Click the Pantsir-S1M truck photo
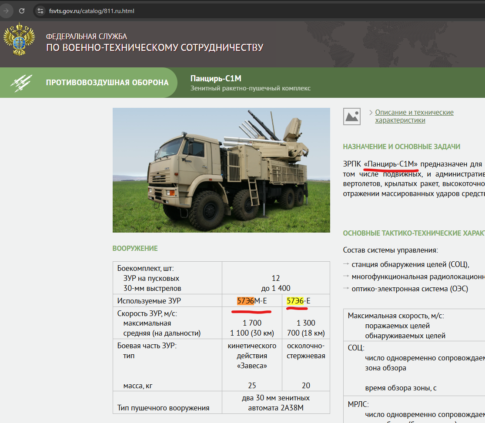The image size is (485, 423). (221, 170)
